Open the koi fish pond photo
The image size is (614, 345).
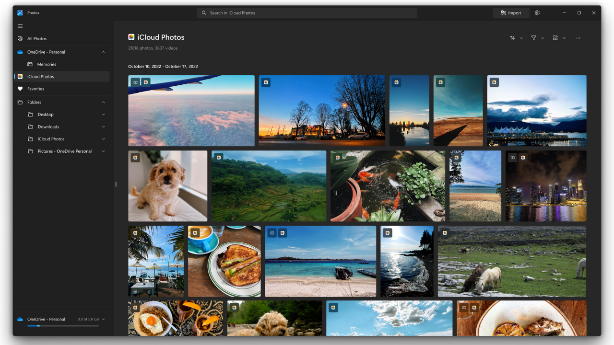(388, 186)
